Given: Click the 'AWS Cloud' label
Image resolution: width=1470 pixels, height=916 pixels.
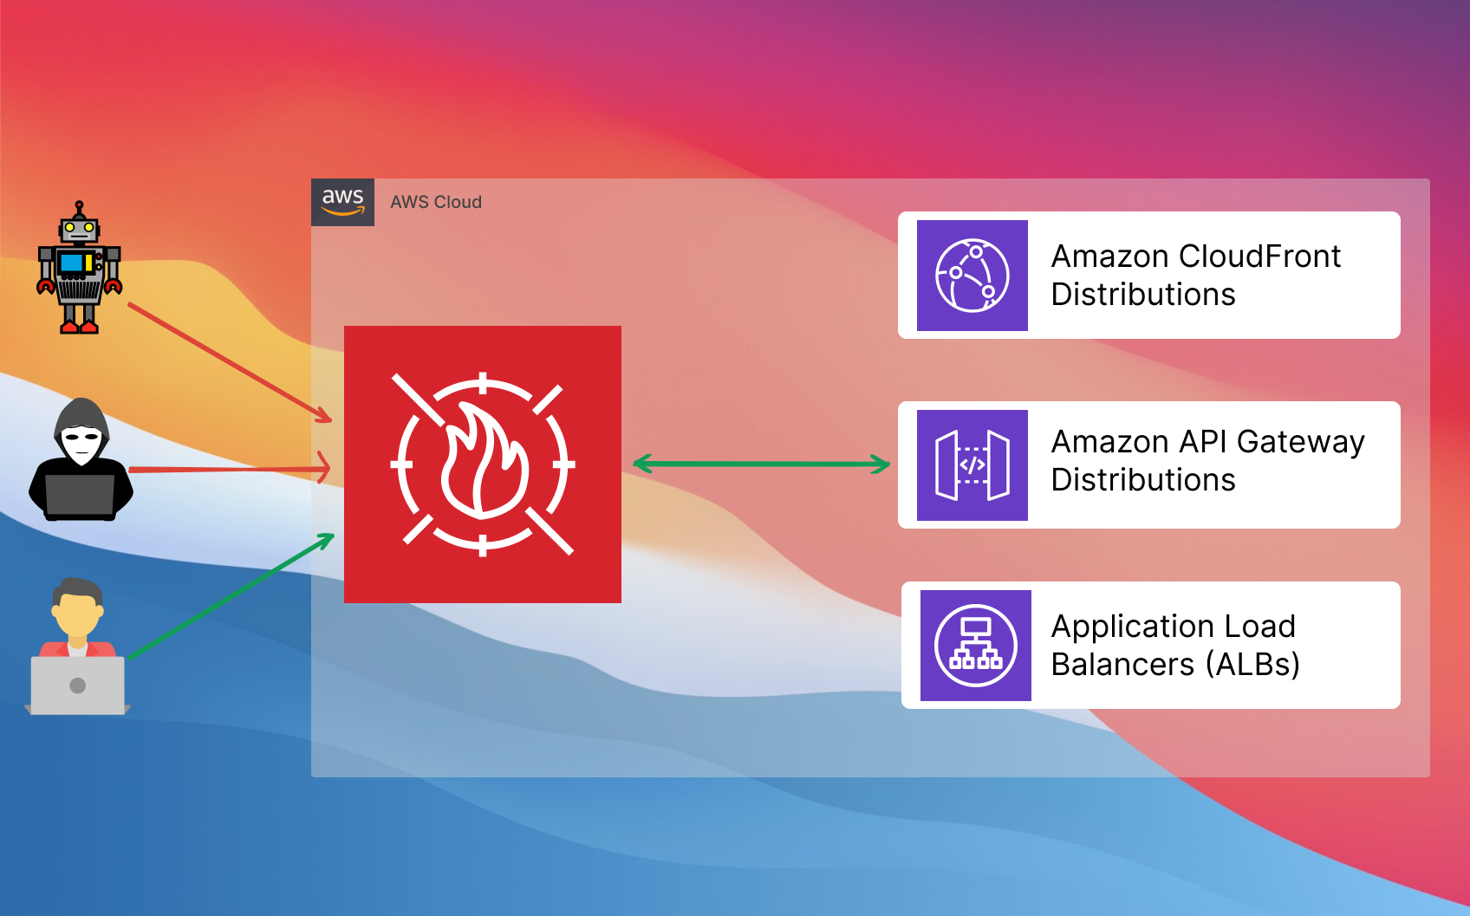Looking at the screenshot, I should [436, 202].
